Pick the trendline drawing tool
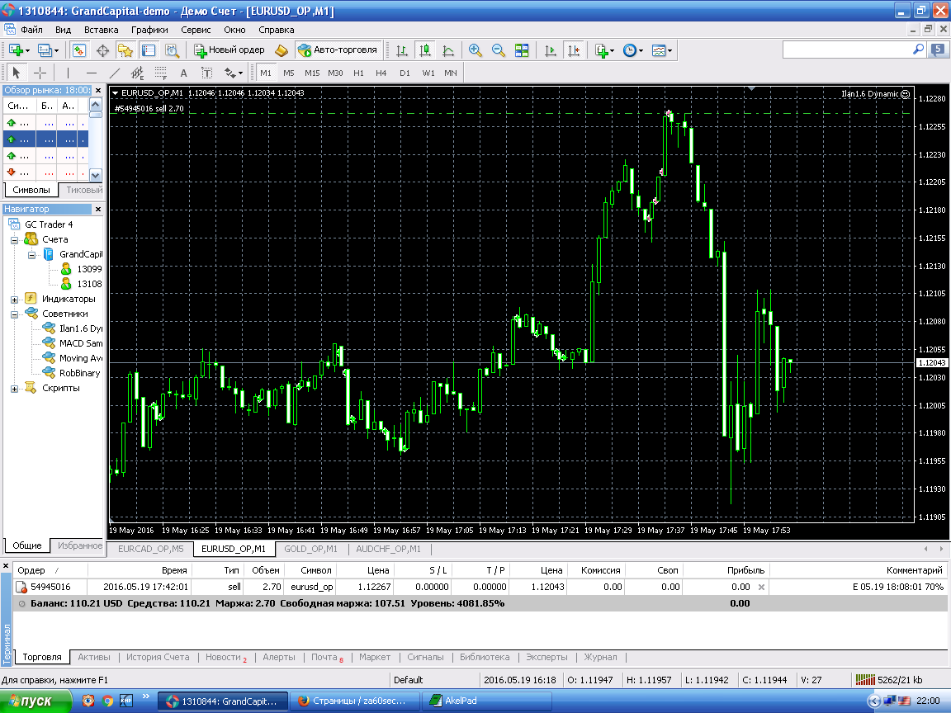Viewport: 951px width, 713px height. tap(114, 73)
